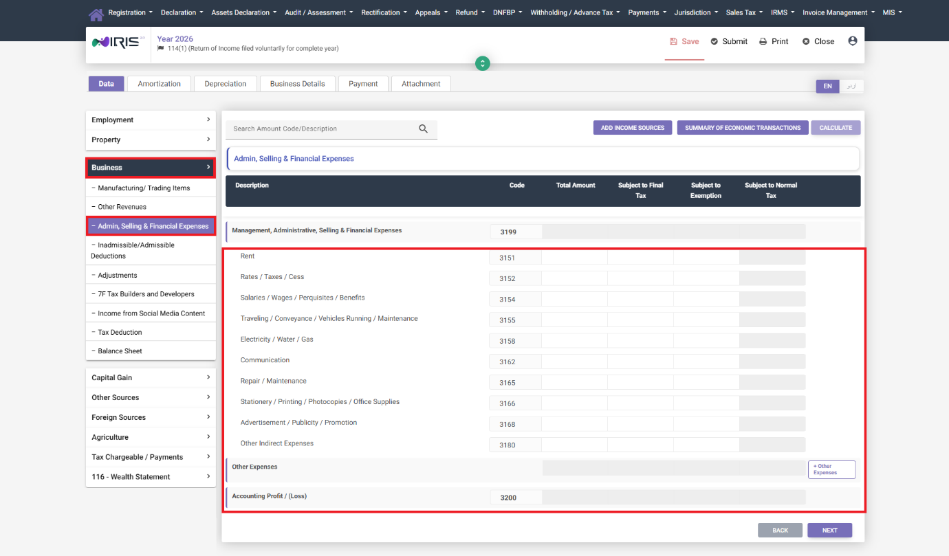Open Tax Deduction item

(x=151, y=332)
